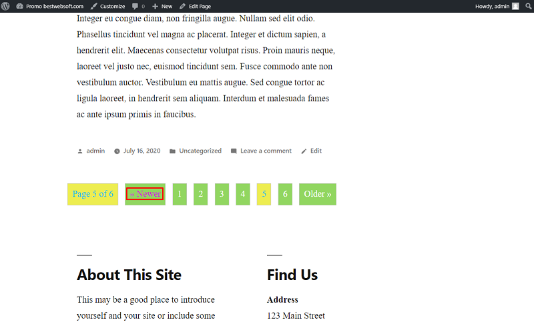Select pagination page 1
The width and height of the screenshot is (534, 328).
180,194
